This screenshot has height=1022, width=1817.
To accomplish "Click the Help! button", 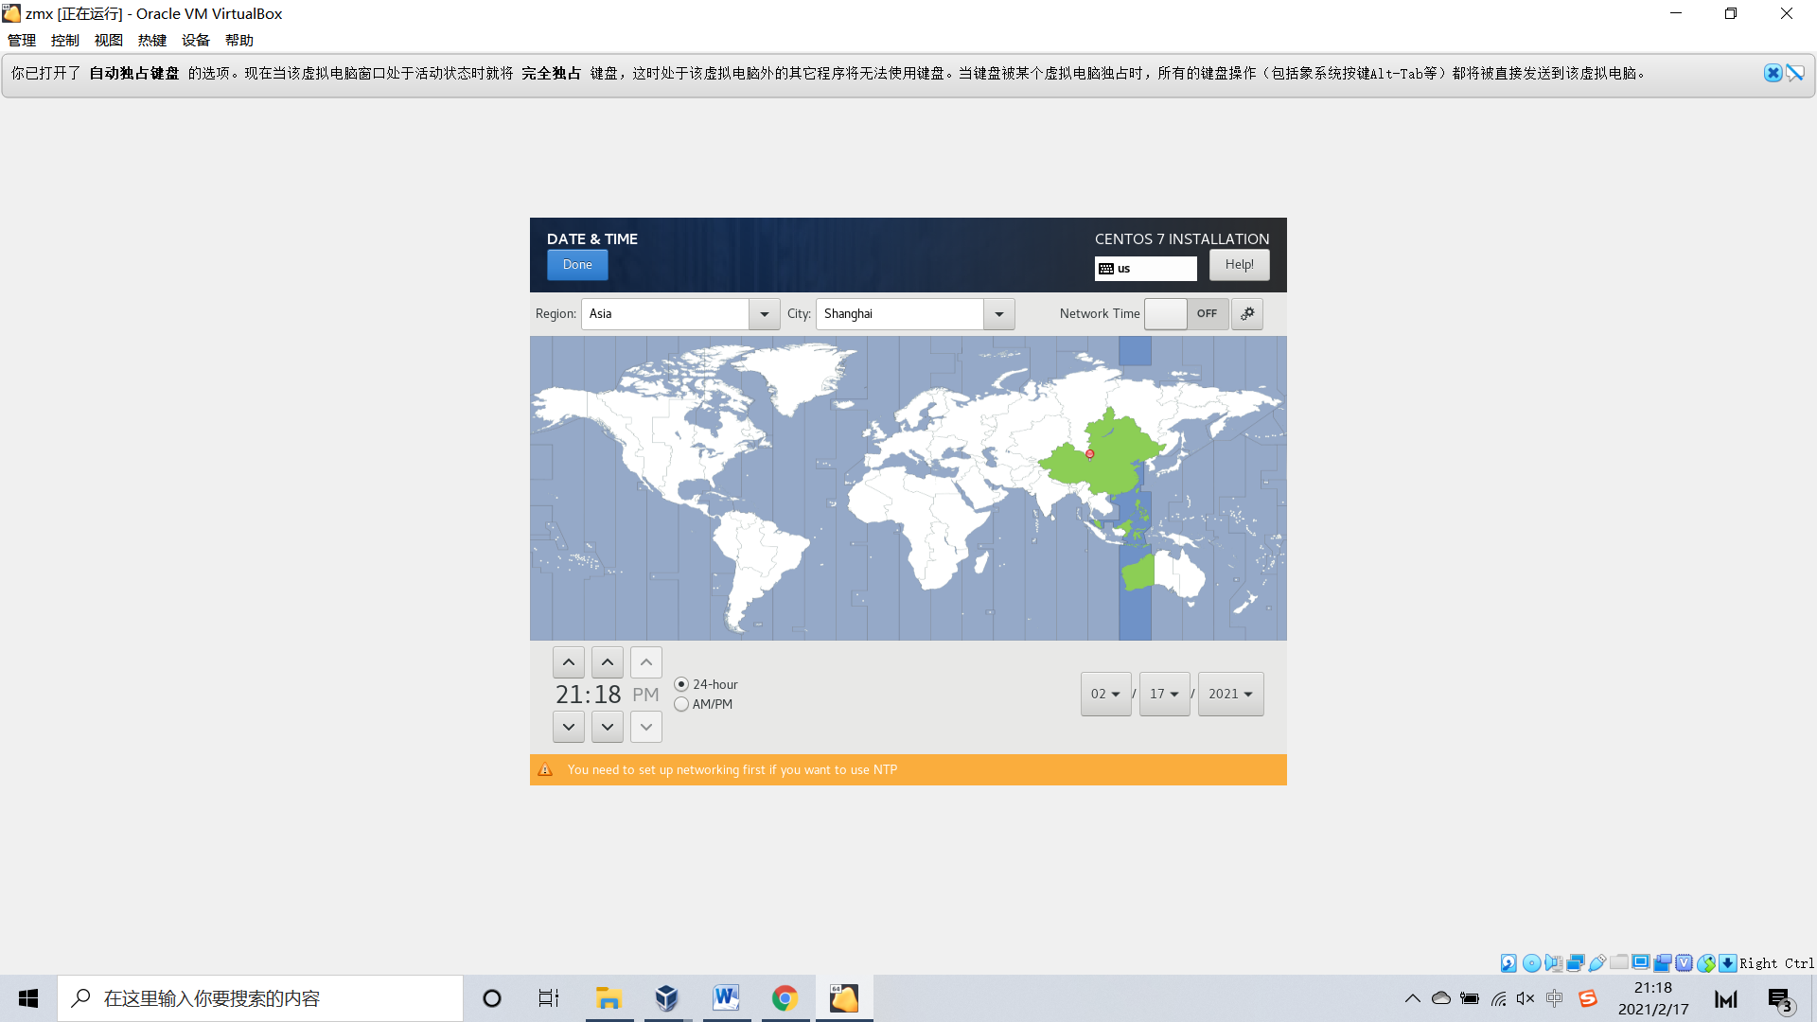I will click(x=1239, y=265).
